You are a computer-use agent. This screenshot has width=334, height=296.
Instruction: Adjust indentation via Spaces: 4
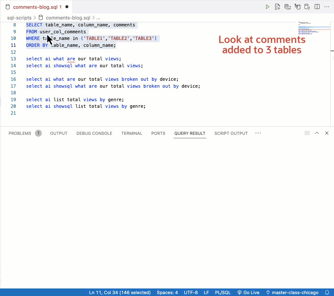click(167, 293)
